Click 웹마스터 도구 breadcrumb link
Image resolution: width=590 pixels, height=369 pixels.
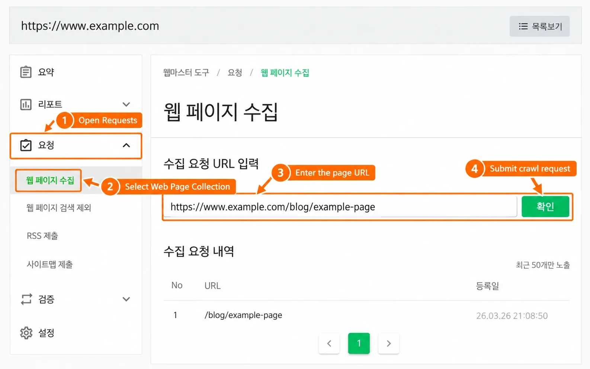(186, 73)
